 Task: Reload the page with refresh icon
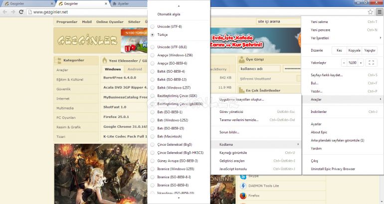(21, 12)
